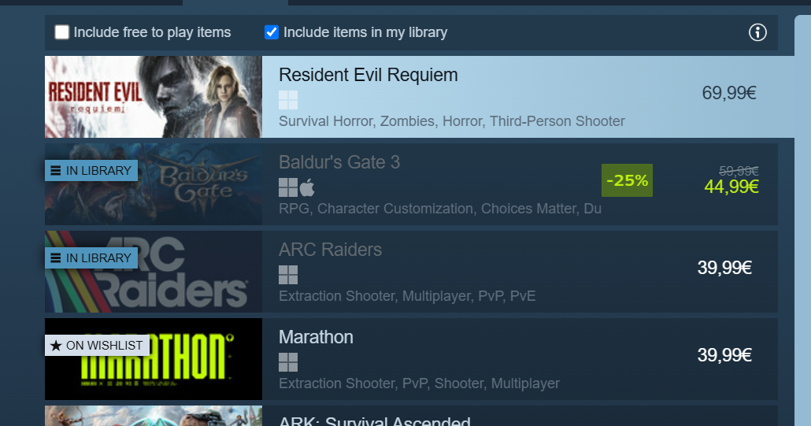Click Windows platform icon under Marathon
811x426 pixels.
point(288,362)
